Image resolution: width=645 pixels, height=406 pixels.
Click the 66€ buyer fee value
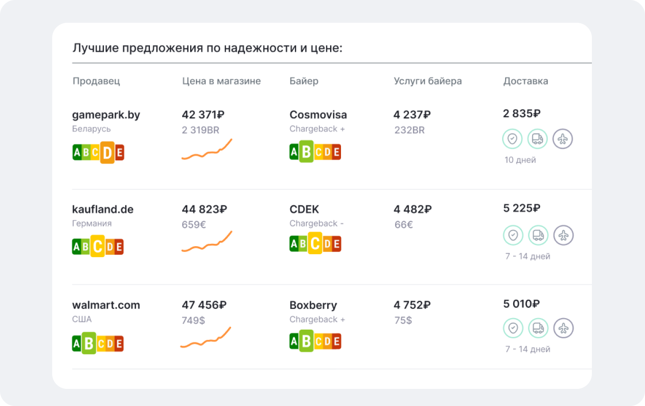(404, 224)
